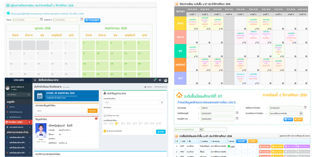Click the orange check button beside 34416 field
This screenshot has height=157, width=317.
tap(93, 111)
